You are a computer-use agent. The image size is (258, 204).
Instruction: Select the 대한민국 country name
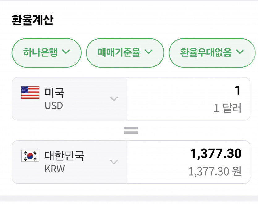pyautogui.click(x=64, y=156)
